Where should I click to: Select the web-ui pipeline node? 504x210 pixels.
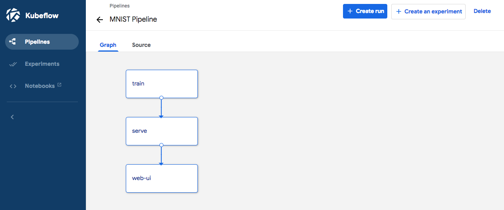(161, 178)
